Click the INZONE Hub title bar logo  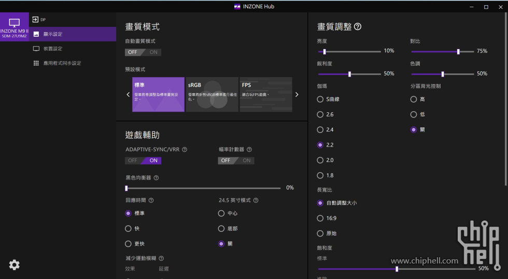[x=237, y=7]
